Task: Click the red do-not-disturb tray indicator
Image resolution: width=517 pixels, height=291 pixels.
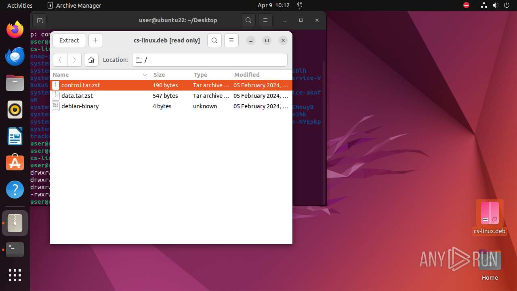Action: [467, 5]
